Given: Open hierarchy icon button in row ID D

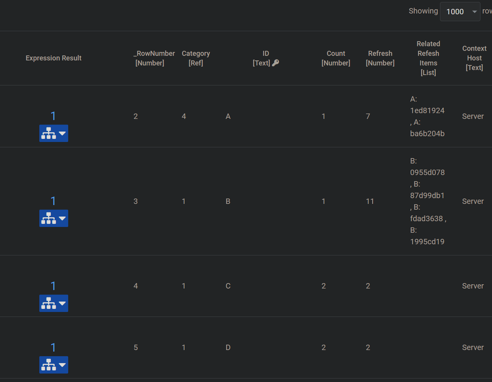Looking at the screenshot, I should coord(54,365).
